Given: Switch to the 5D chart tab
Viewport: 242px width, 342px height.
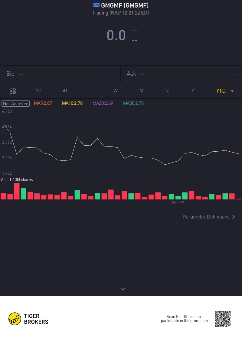Looking at the screenshot, I should (64, 91).
